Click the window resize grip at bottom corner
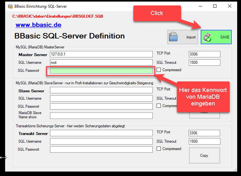Viewport: 241px width, 176px height. [235, 170]
